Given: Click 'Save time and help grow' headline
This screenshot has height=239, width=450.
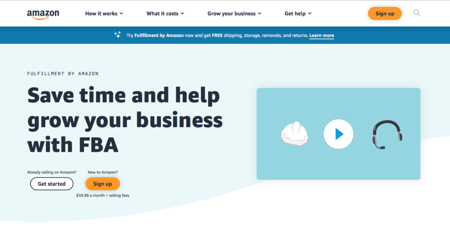Looking at the screenshot, I should pos(125,120).
